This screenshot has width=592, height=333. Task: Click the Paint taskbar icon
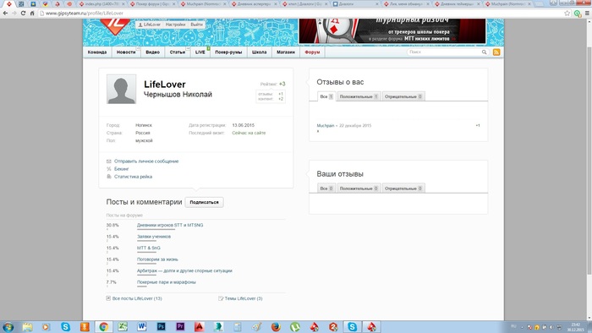click(257, 326)
